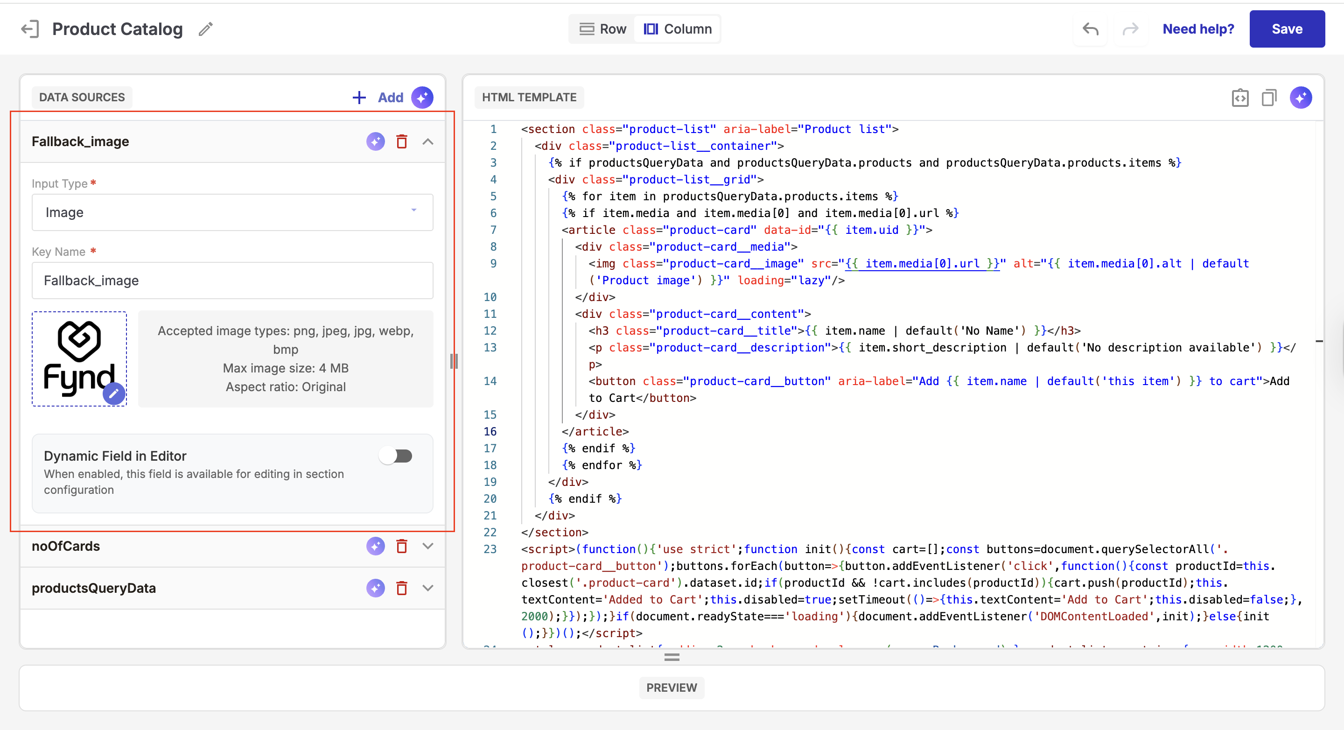Switch to Column layout
This screenshot has height=730, width=1344.
678,29
